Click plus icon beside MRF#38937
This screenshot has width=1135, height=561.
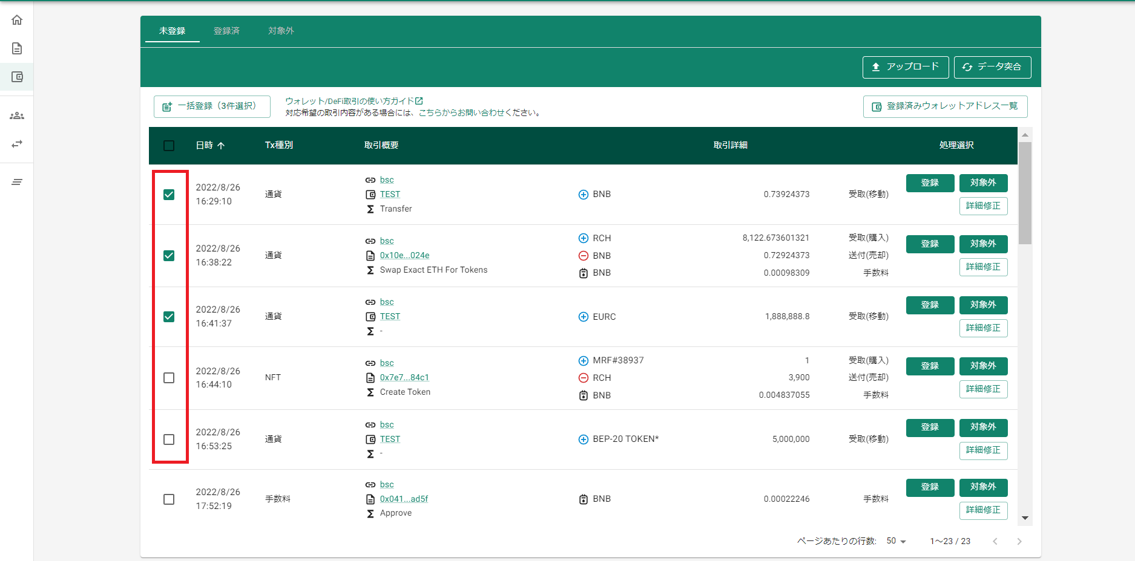pyautogui.click(x=584, y=361)
